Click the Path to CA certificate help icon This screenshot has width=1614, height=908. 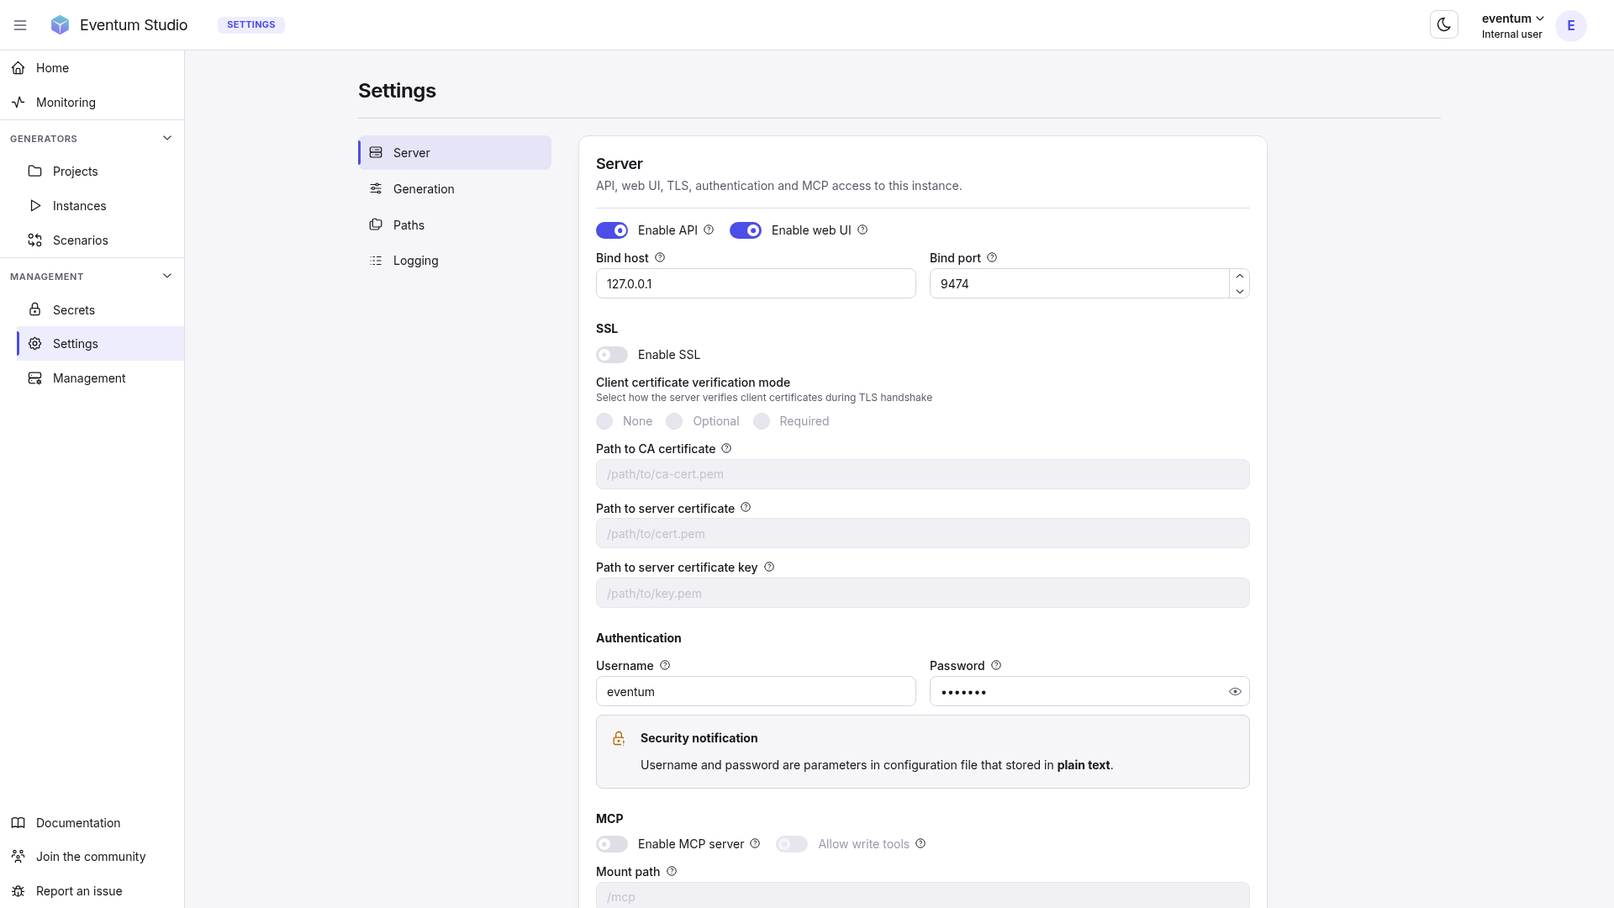click(726, 448)
